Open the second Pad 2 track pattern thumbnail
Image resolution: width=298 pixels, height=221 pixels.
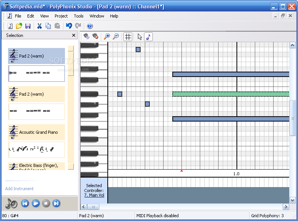pos(37,112)
